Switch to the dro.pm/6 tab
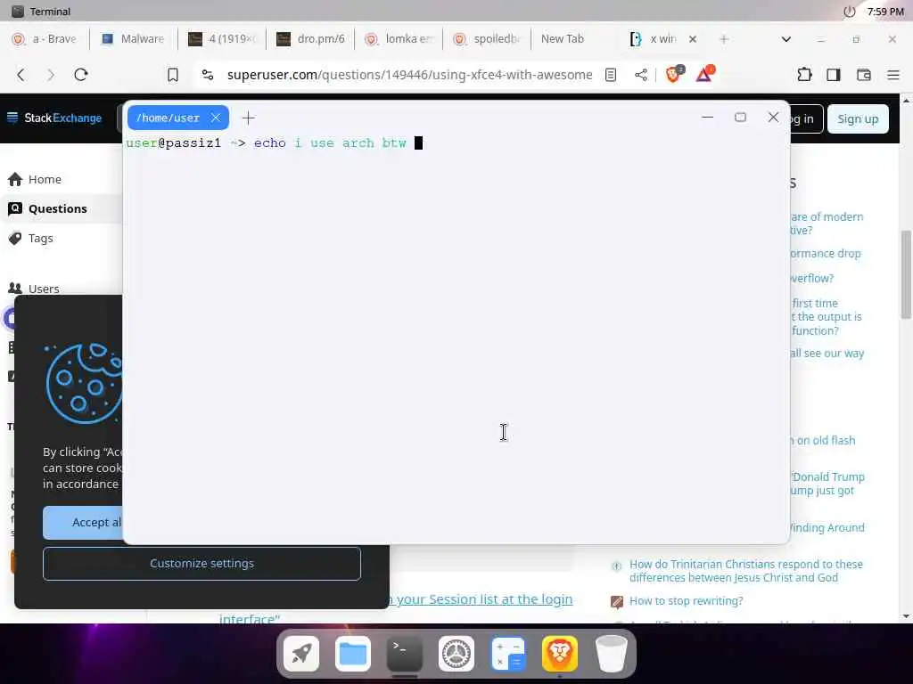 coord(310,39)
